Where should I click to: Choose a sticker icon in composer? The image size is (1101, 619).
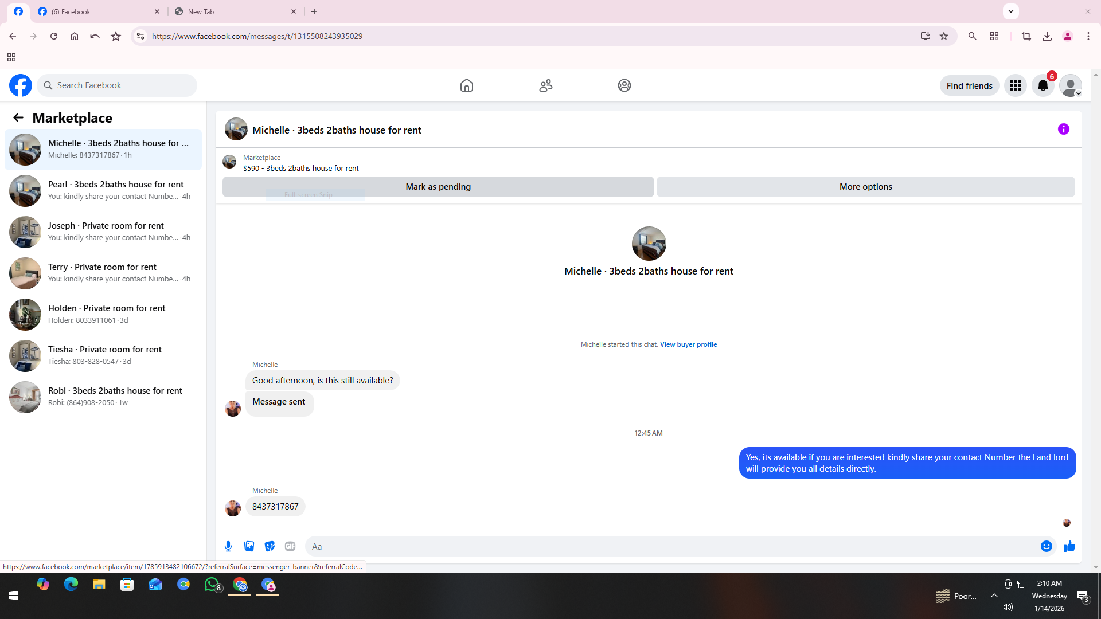(x=270, y=546)
